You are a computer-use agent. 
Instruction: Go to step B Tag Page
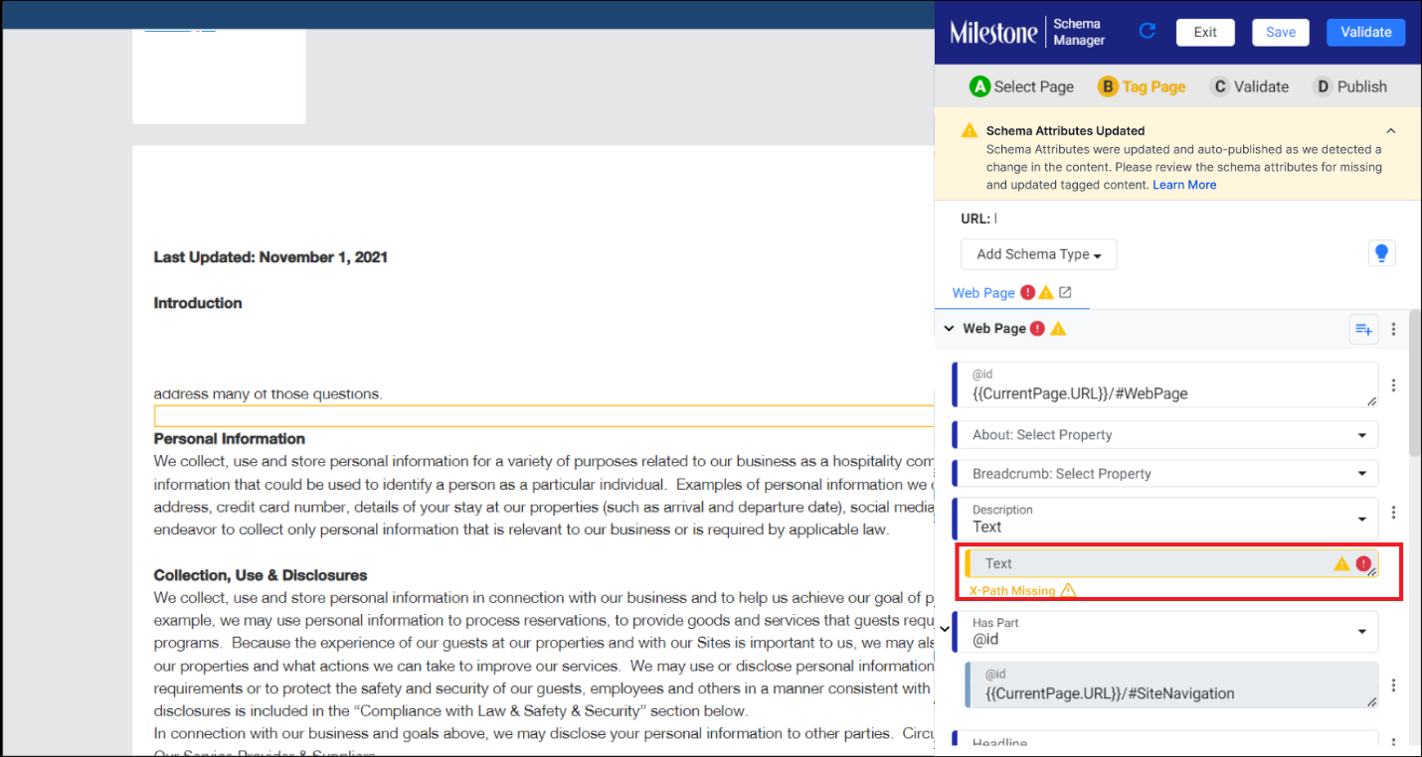(x=1142, y=86)
